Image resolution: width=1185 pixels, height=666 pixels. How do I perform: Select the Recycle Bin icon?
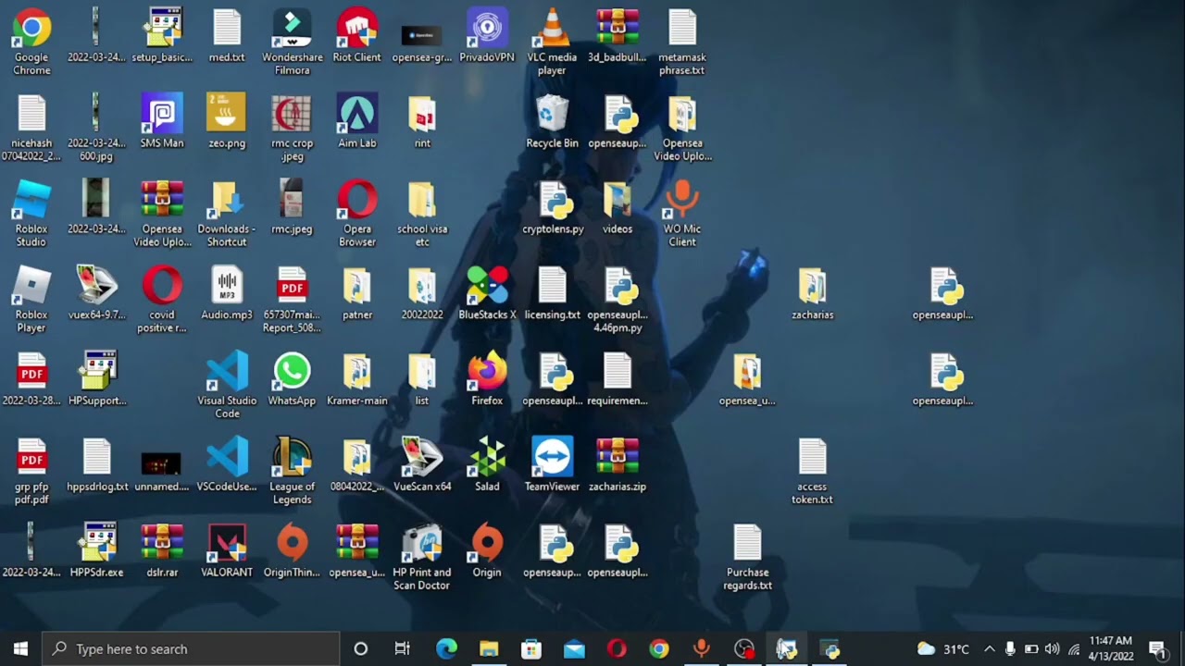coord(552,122)
